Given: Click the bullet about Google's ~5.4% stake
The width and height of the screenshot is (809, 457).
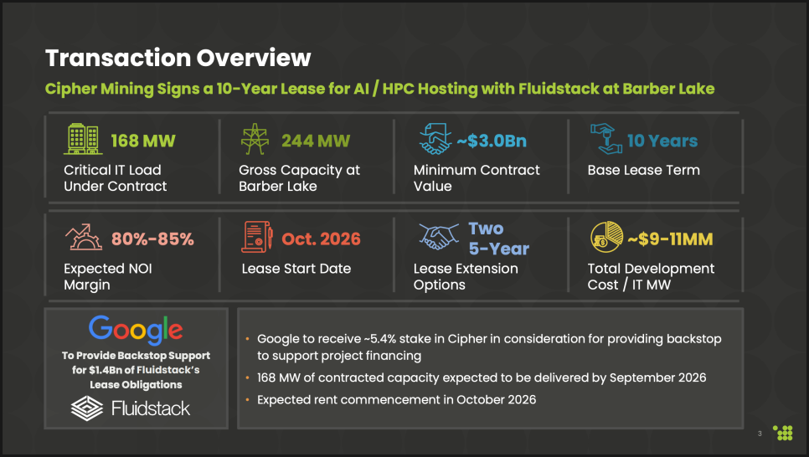Looking at the screenshot, I should (x=488, y=347).
